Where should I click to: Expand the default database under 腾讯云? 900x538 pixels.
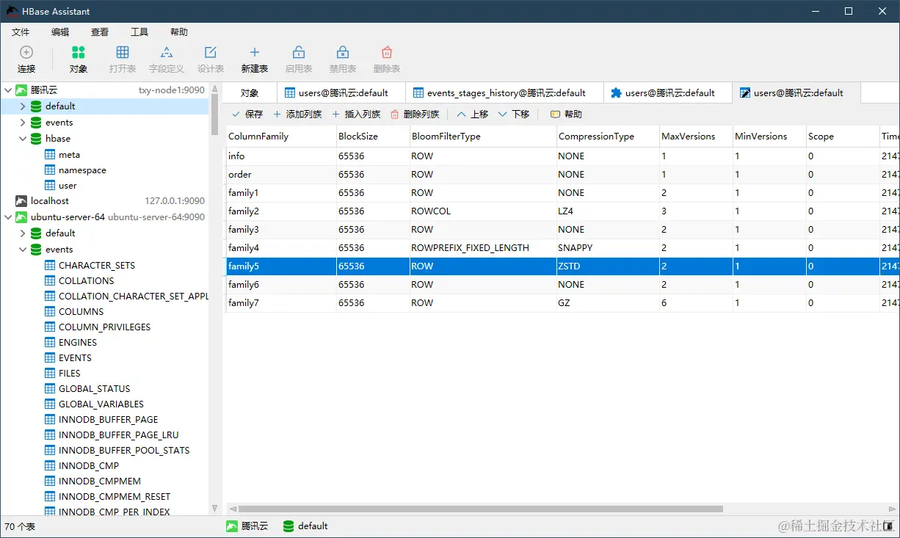coord(23,106)
